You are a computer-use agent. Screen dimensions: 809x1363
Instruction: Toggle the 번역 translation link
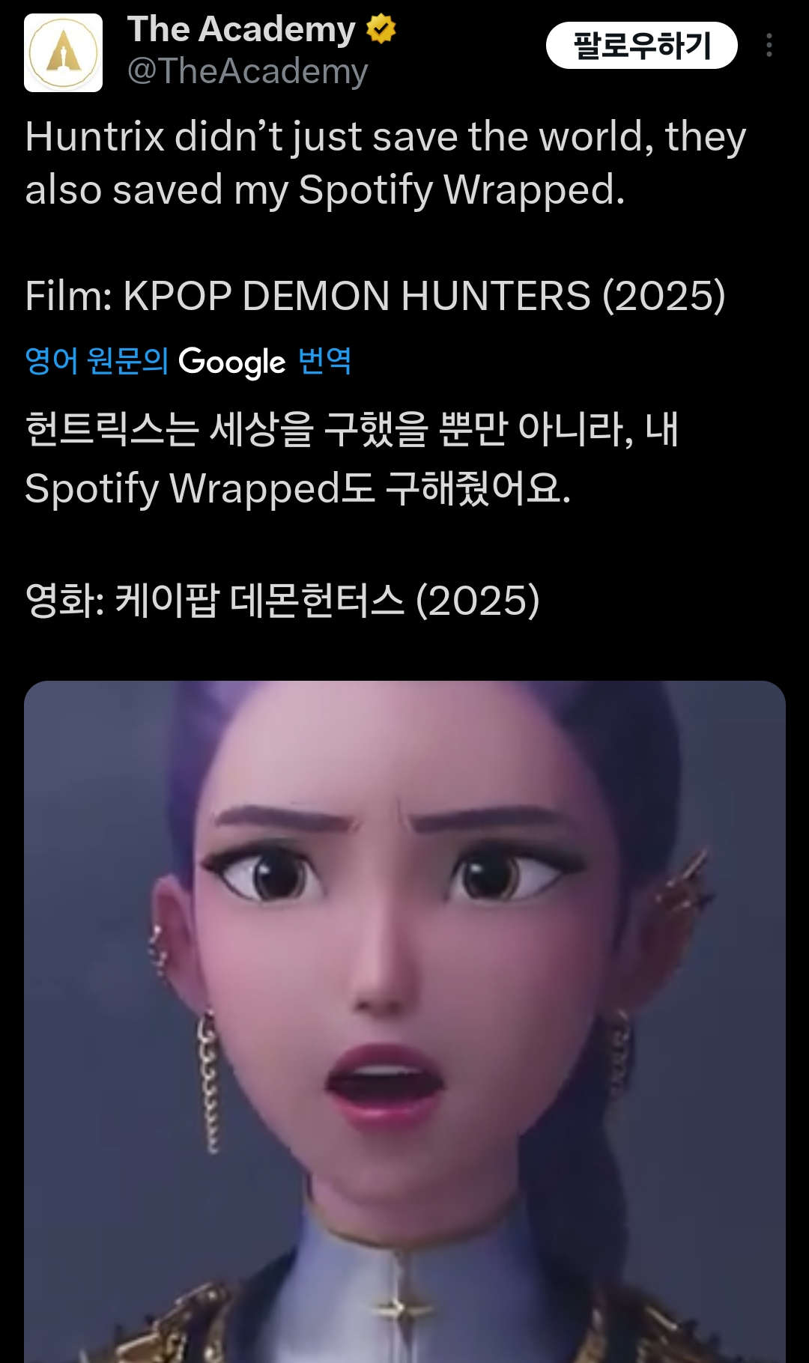point(324,360)
